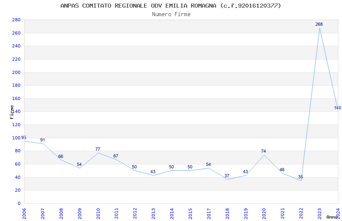Screen dimensions: 342x221
Task: Click the data label 37 for 2018
Action: (x=227, y=176)
